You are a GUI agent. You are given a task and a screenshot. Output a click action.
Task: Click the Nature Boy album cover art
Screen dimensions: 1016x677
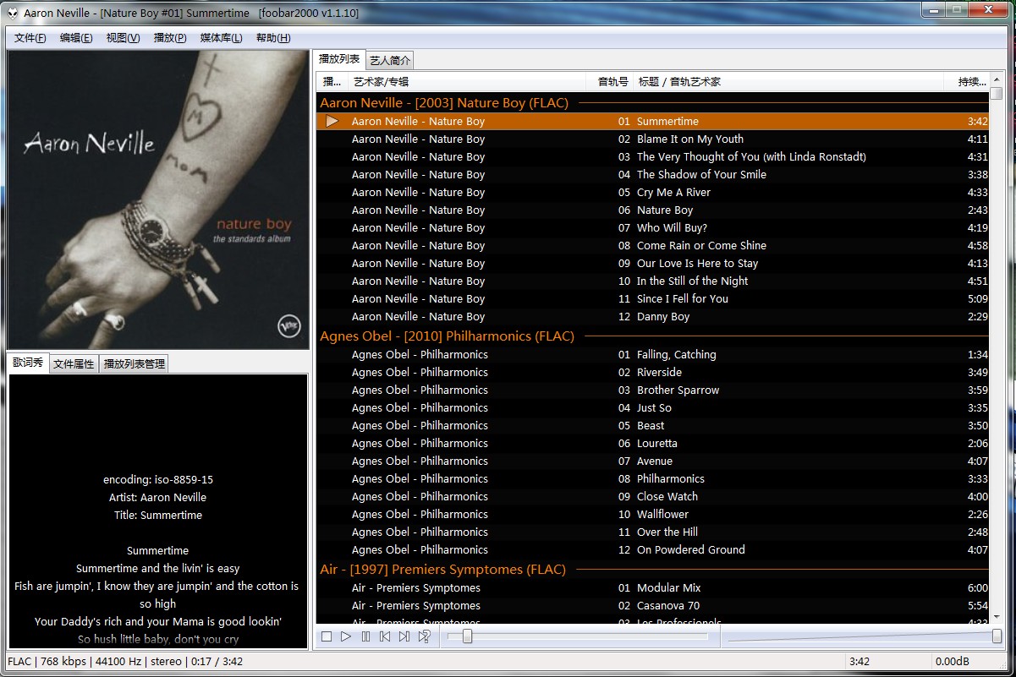point(157,199)
